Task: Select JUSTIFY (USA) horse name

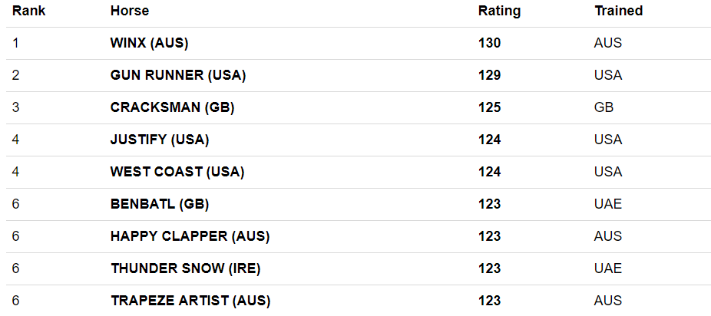Action: [x=160, y=140]
